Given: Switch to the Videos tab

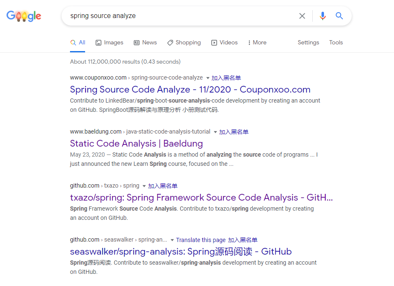Looking at the screenshot, I should (224, 43).
